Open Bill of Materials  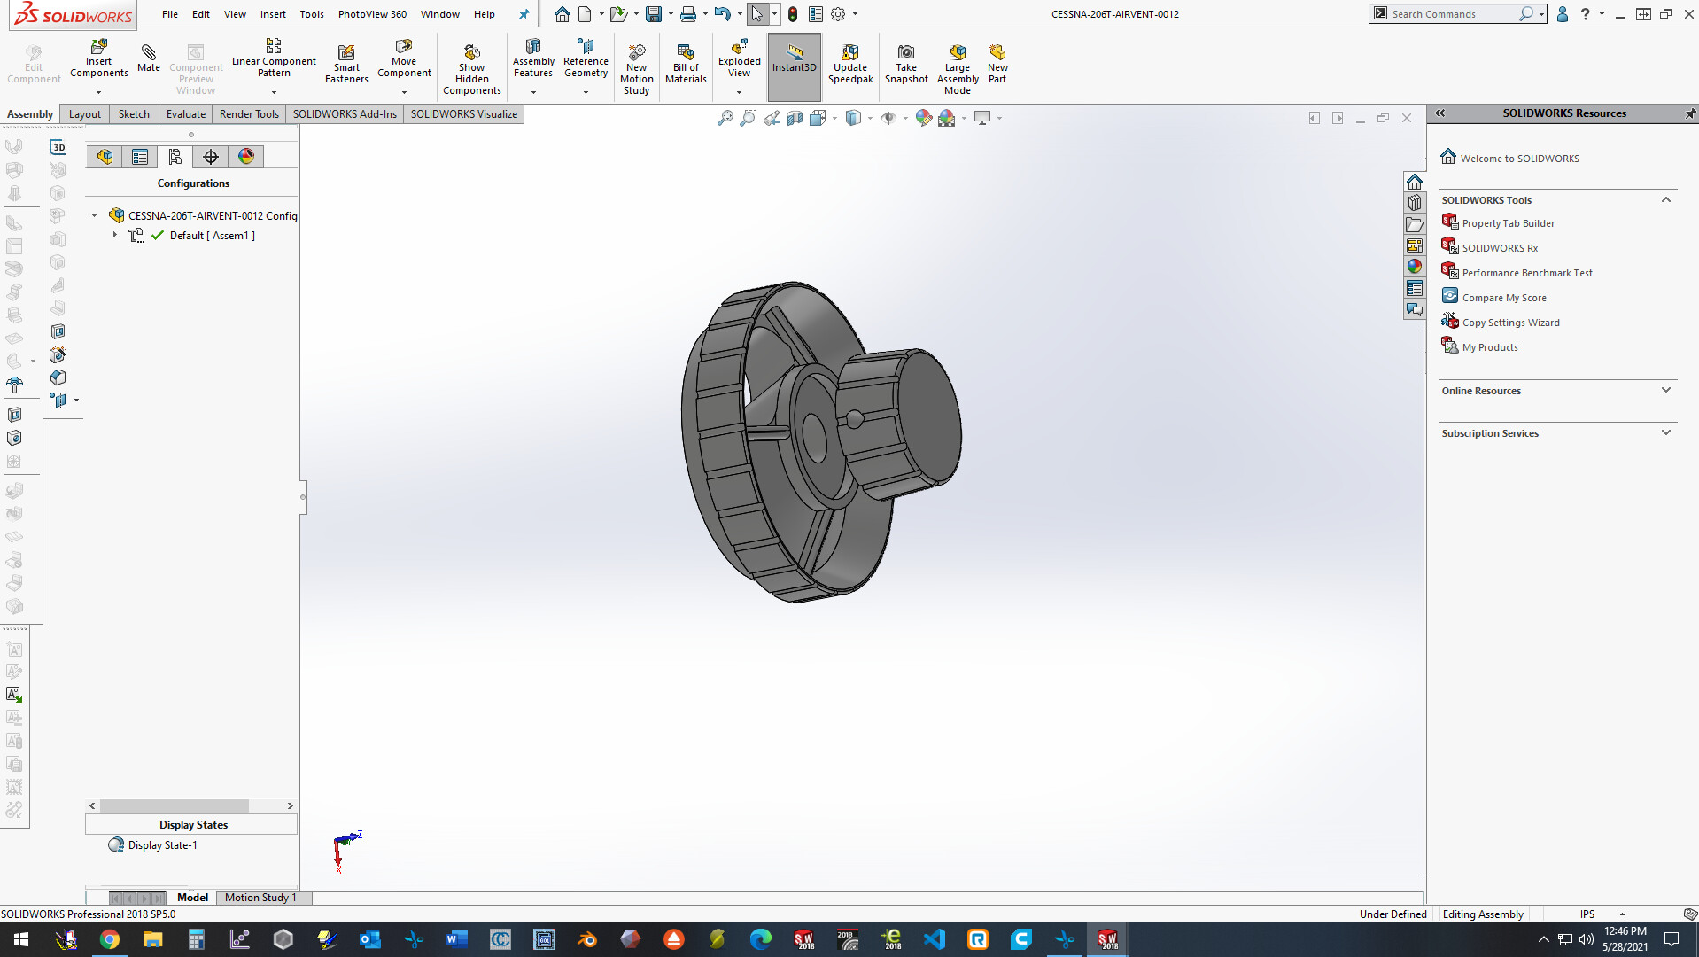click(x=686, y=64)
